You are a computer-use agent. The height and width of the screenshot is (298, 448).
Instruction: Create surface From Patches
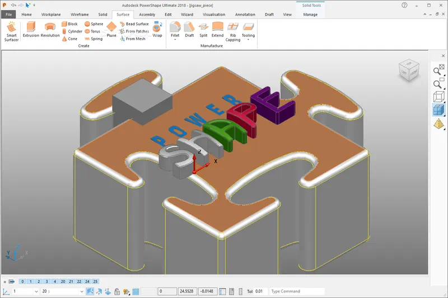[134, 31]
